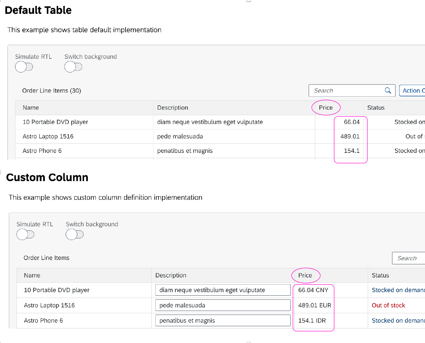Enable Switch background in the Custom Column example

[x=75, y=235]
